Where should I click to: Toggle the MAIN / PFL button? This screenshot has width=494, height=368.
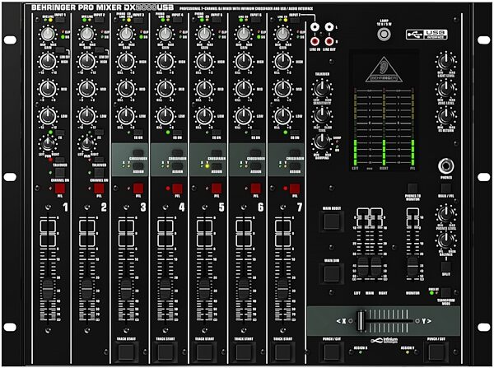(445, 189)
